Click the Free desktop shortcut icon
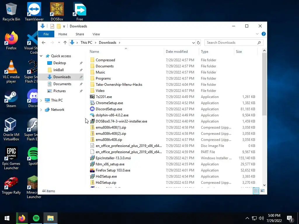The width and height of the screenshot is (299, 224). click(x=80, y=12)
